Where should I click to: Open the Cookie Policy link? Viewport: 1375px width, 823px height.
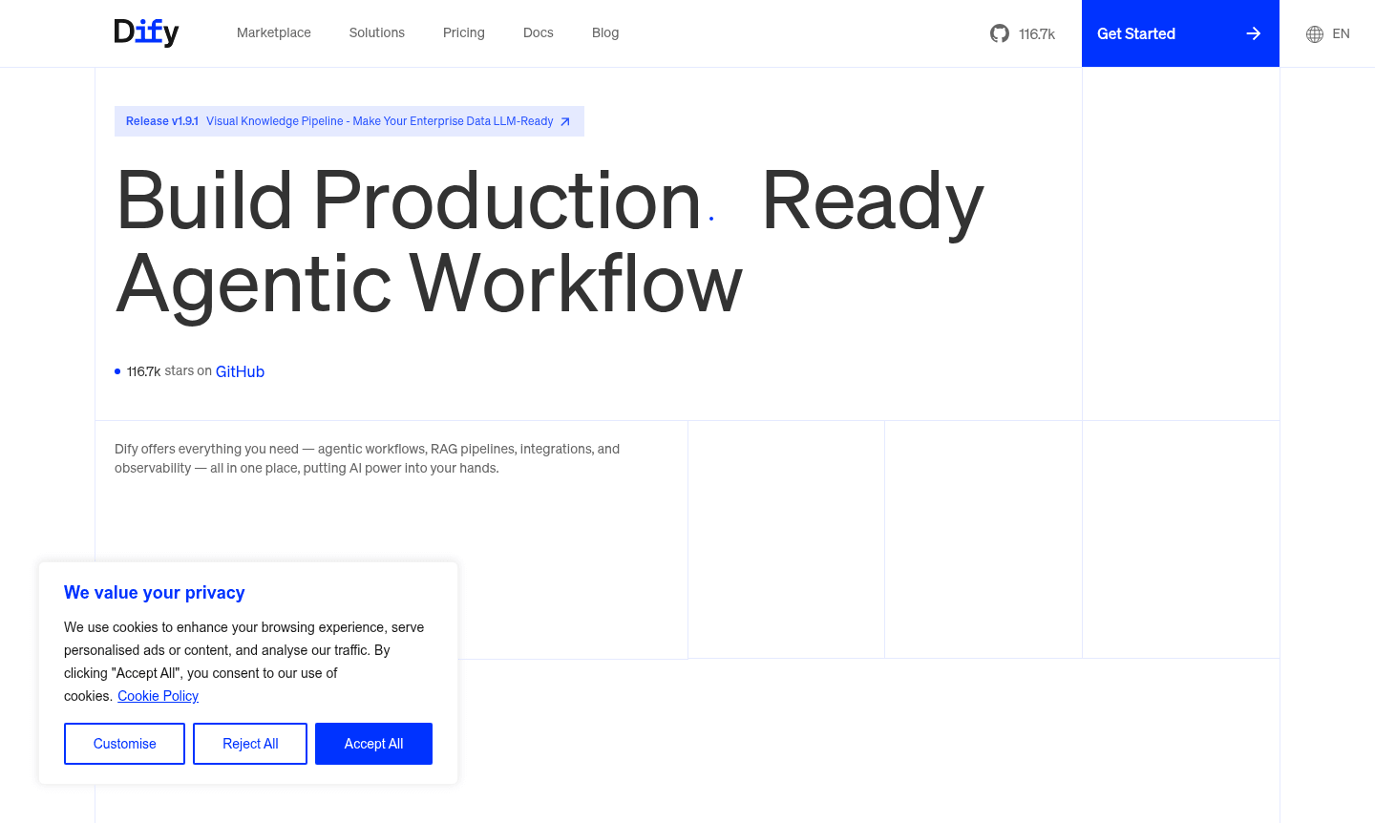[x=158, y=696]
